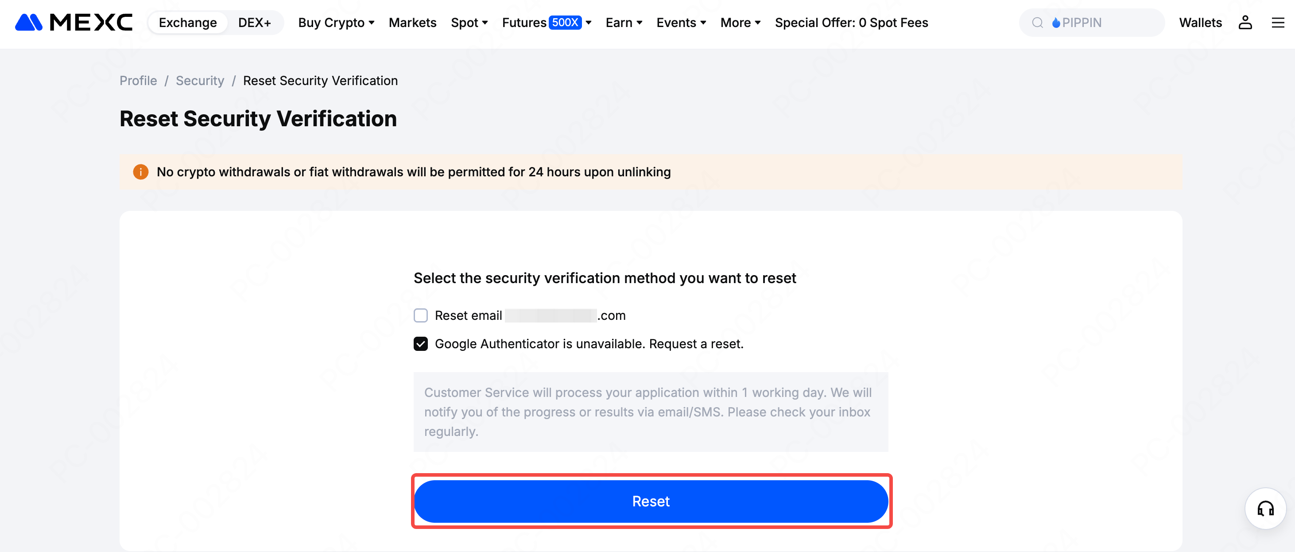Screen dimensions: 1295x552
Task: Click the PIPPIN search field
Action: pyautogui.click(x=1106, y=23)
